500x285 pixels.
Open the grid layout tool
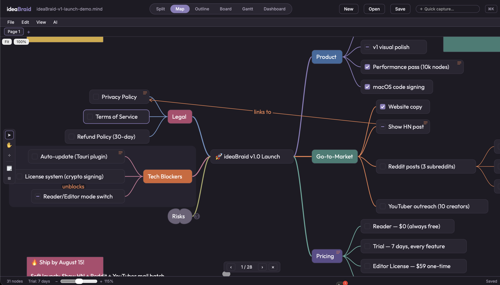(9, 178)
